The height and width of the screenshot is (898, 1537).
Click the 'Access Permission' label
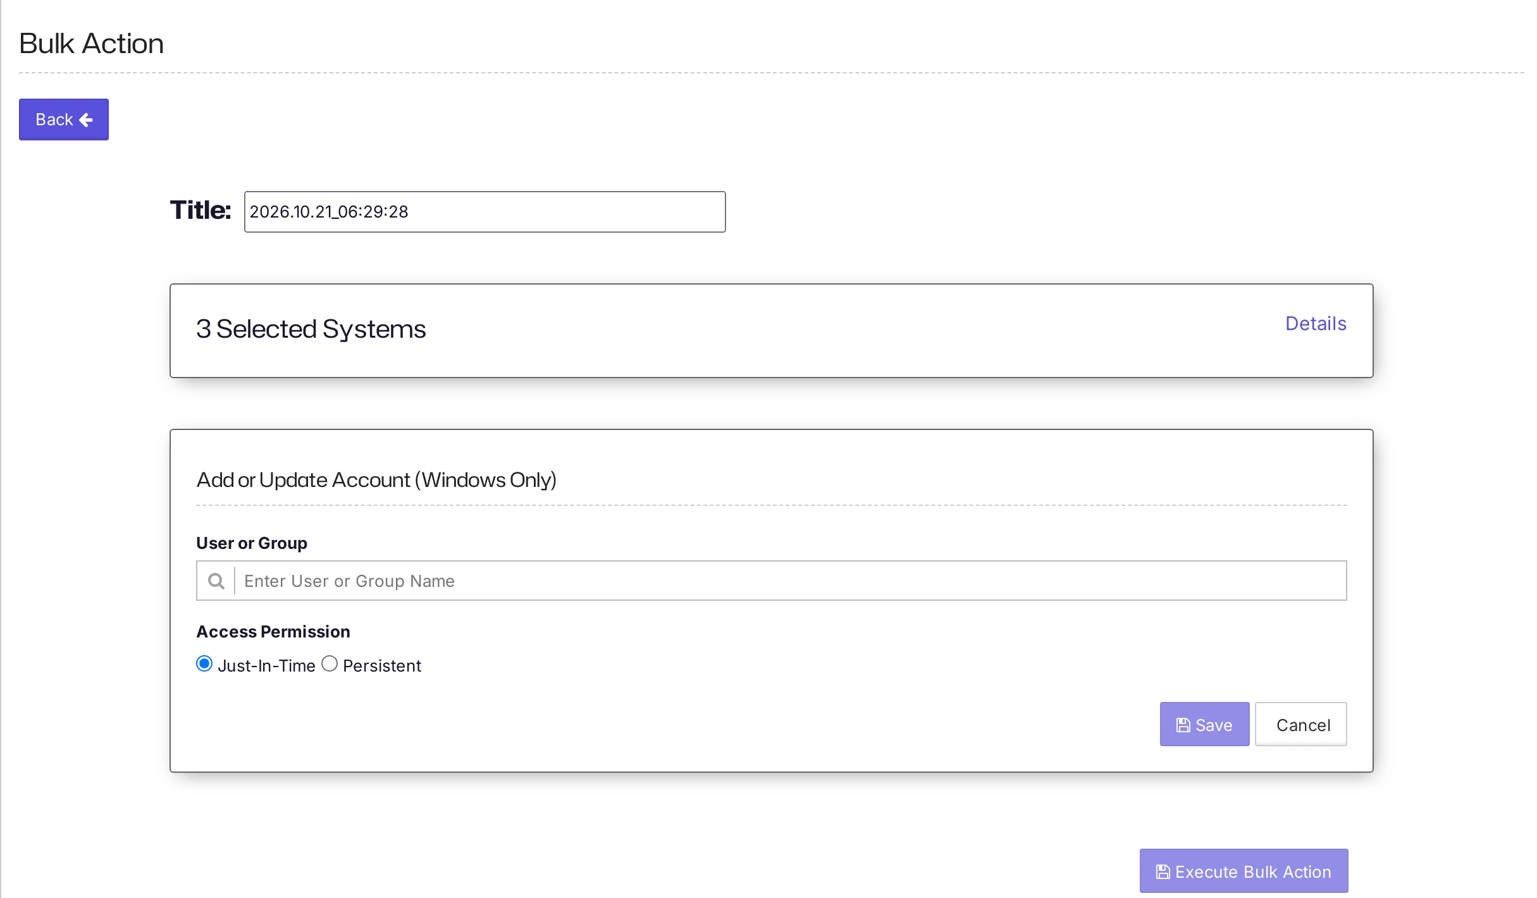click(x=273, y=632)
